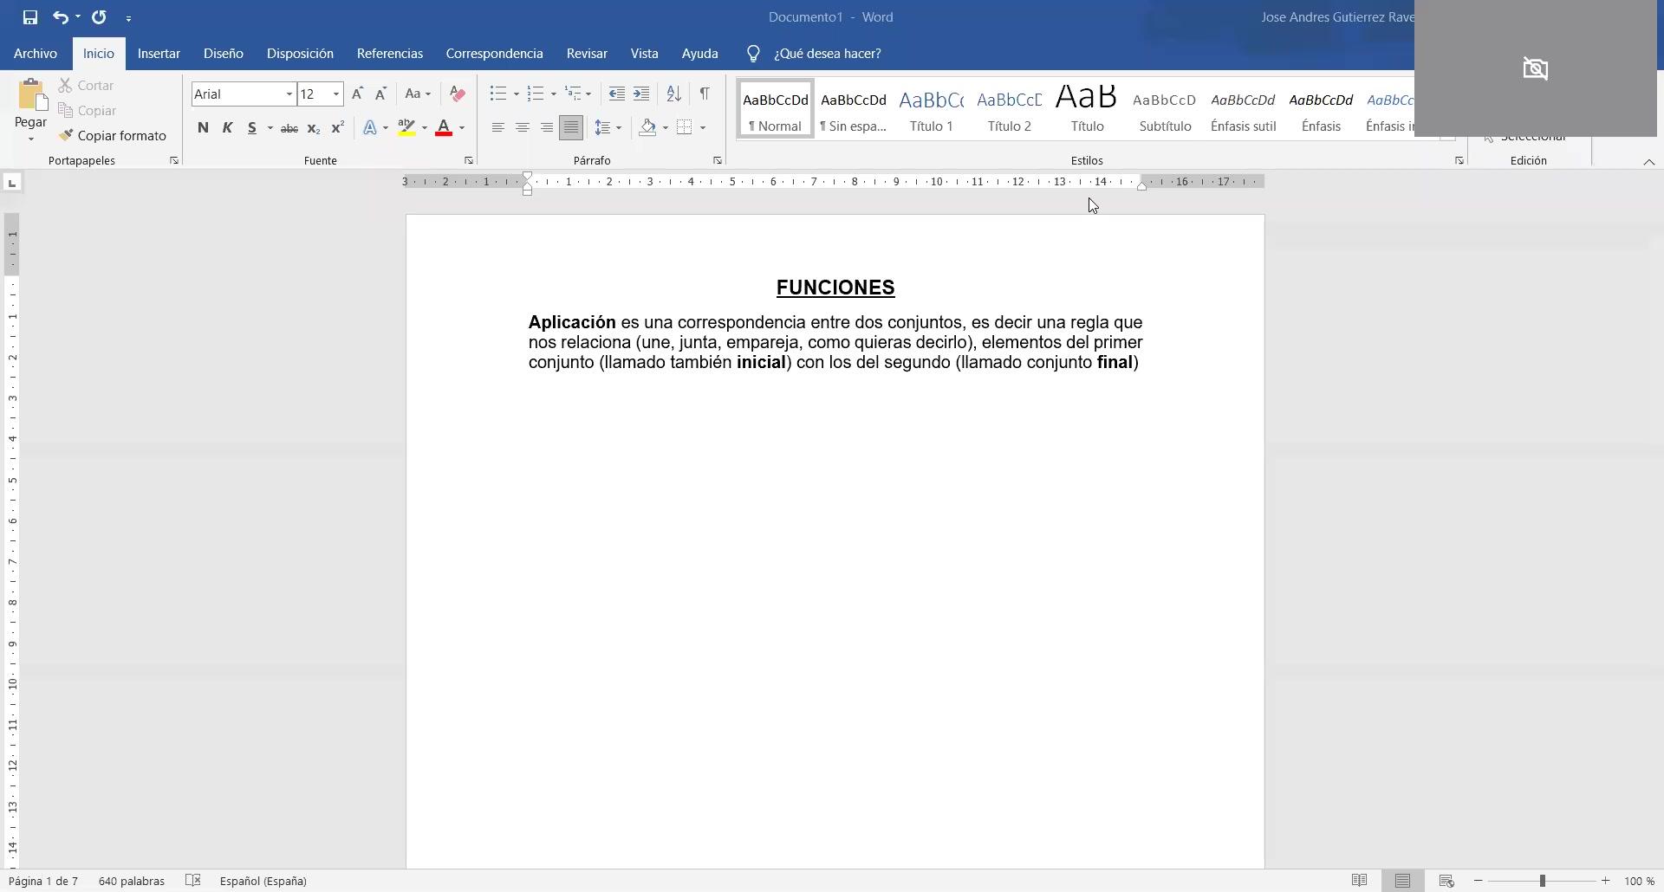The height and width of the screenshot is (892, 1664).
Task: Click the Save icon in title bar
Action: 30,17
